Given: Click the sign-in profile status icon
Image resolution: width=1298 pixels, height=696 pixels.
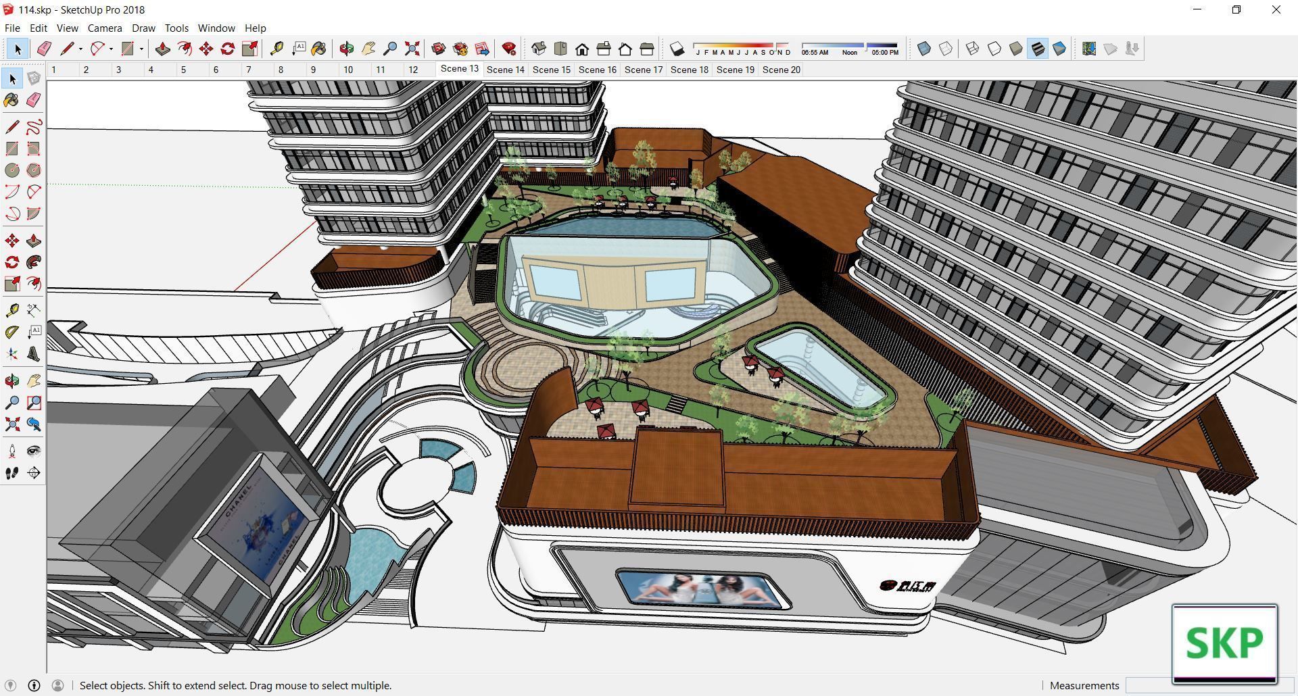Looking at the screenshot, I should tap(57, 685).
